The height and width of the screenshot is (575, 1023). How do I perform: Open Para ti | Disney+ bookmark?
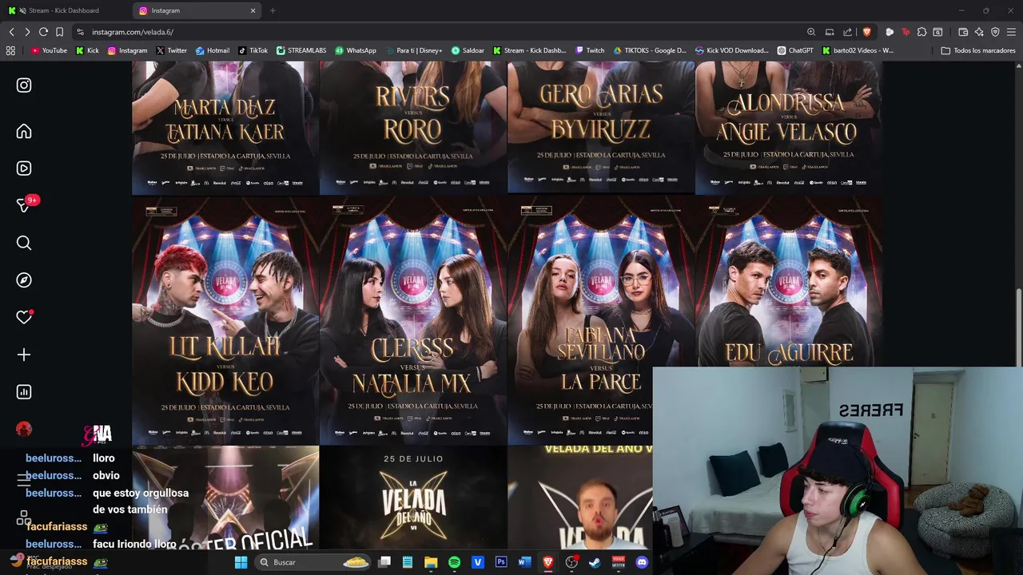413,50
